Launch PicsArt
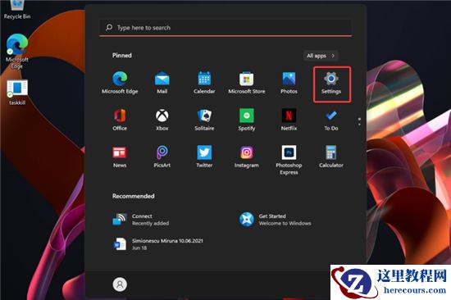The height and width of the screenshot is (300, 451). (162, 157)
